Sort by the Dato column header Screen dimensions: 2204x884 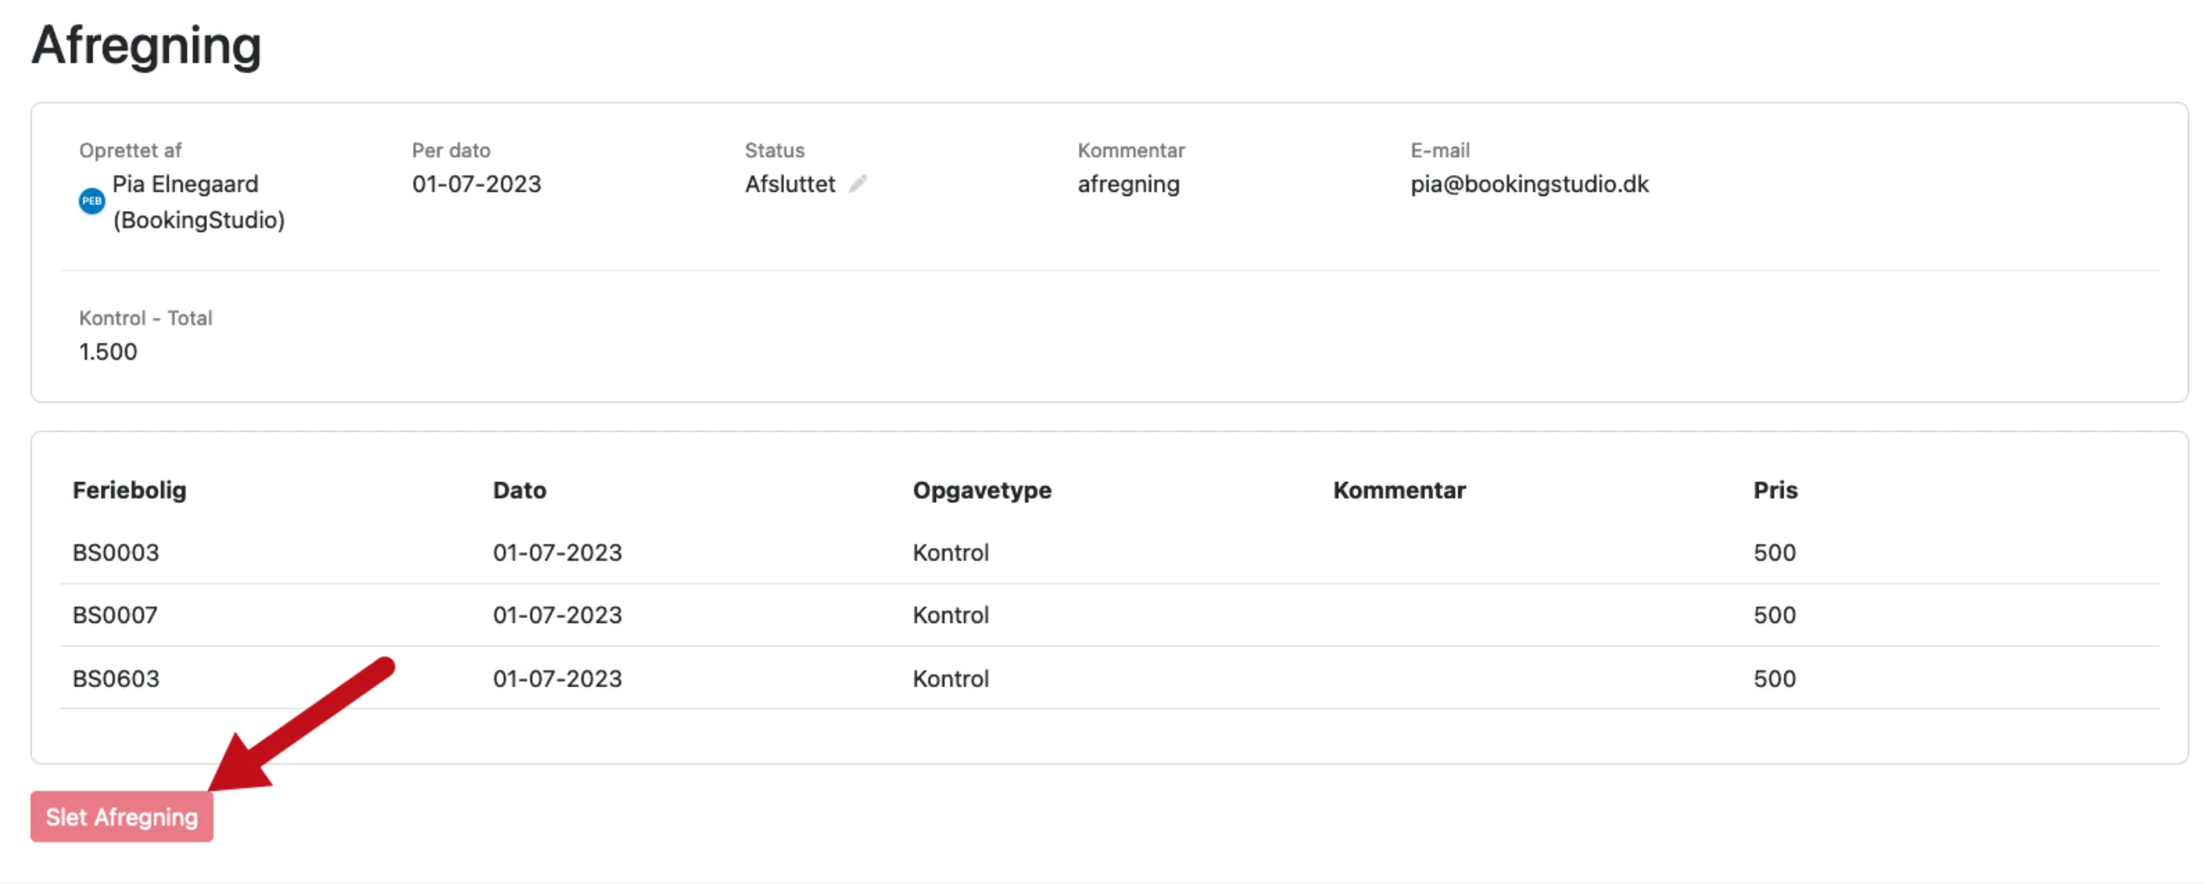[x=520, y=490]
